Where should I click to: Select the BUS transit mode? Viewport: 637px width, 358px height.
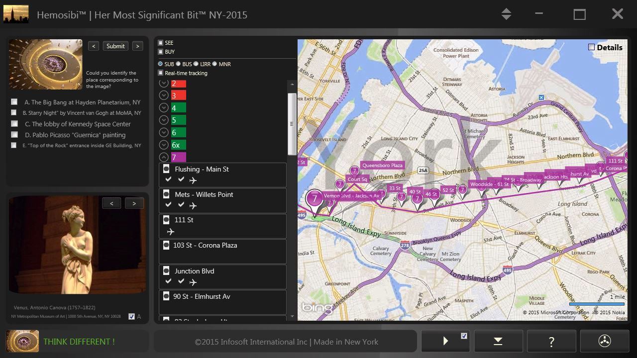[x=178, y=64]
